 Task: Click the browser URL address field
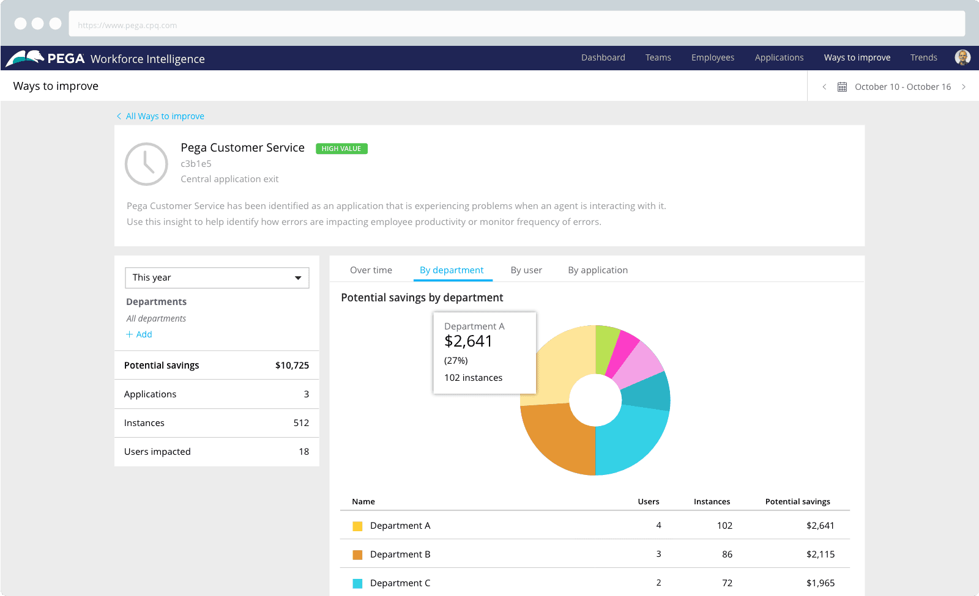tap(517, 24)
